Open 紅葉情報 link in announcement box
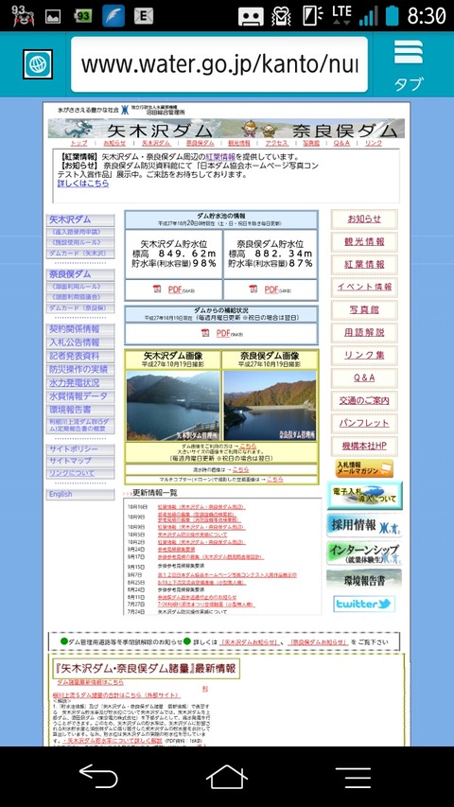454x807 pixels. tap(220, 157)
